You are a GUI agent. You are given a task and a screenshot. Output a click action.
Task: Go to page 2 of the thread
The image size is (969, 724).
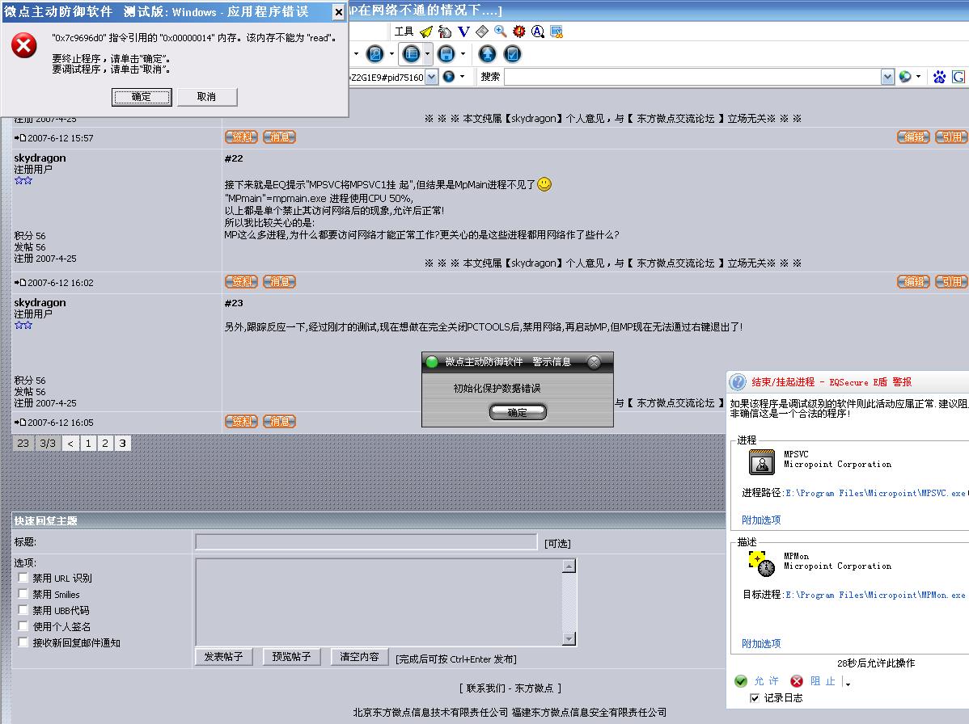click(x=105, y=443)
